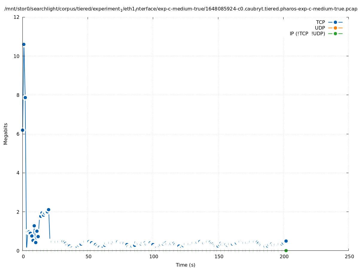The image size is (358, 269).
Task: Select the UDP legend label text
Action: 320,28
